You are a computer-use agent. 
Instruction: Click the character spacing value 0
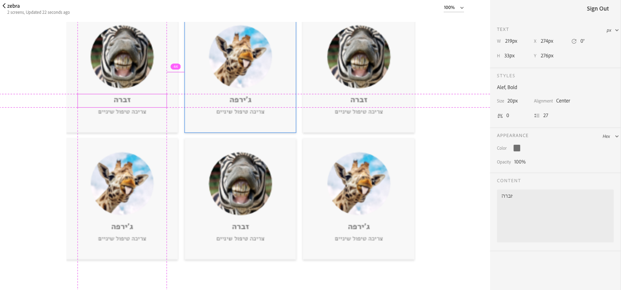pos(508,116)
